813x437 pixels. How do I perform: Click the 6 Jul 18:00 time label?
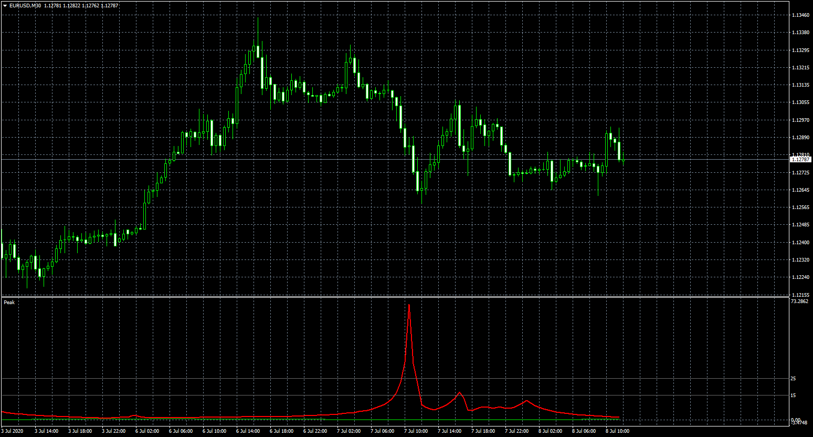click(282, 431)
